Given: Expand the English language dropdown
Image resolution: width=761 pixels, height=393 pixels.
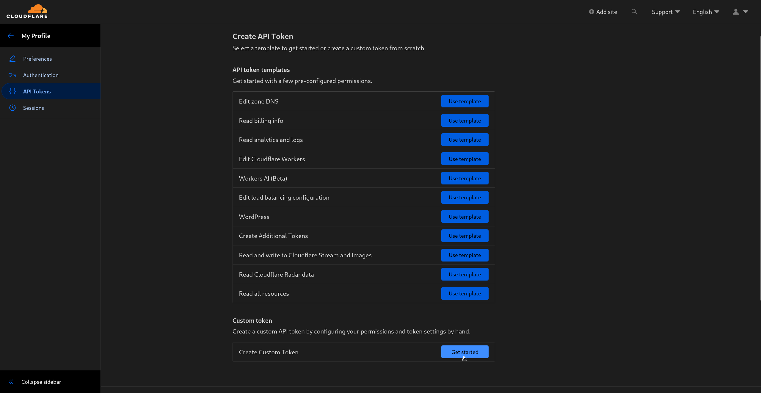Looking at the screenshot, I should point(706,12).
